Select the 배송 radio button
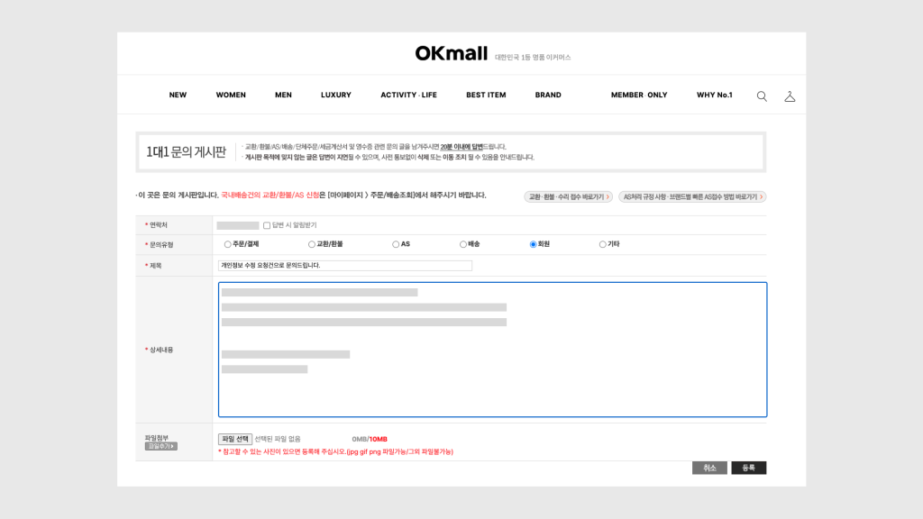This screenshot has width=923, height=519. point(463,244)
